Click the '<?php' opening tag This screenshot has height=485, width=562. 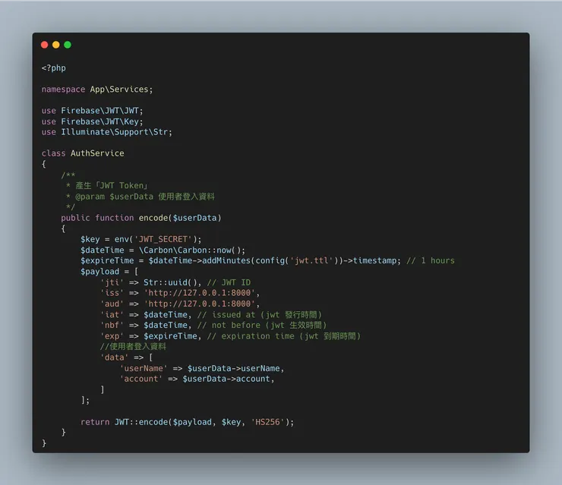pyautogui.click(x=54, y=68)
